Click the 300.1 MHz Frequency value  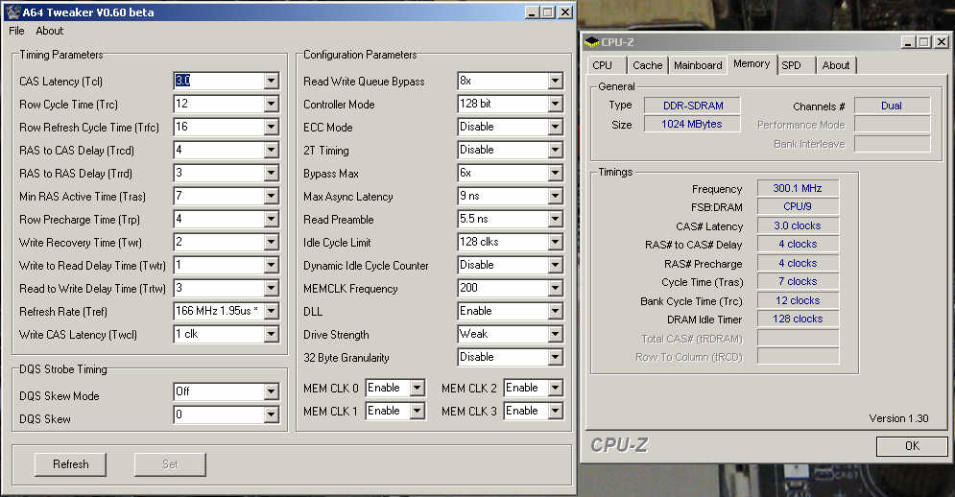tap(798, 189)
